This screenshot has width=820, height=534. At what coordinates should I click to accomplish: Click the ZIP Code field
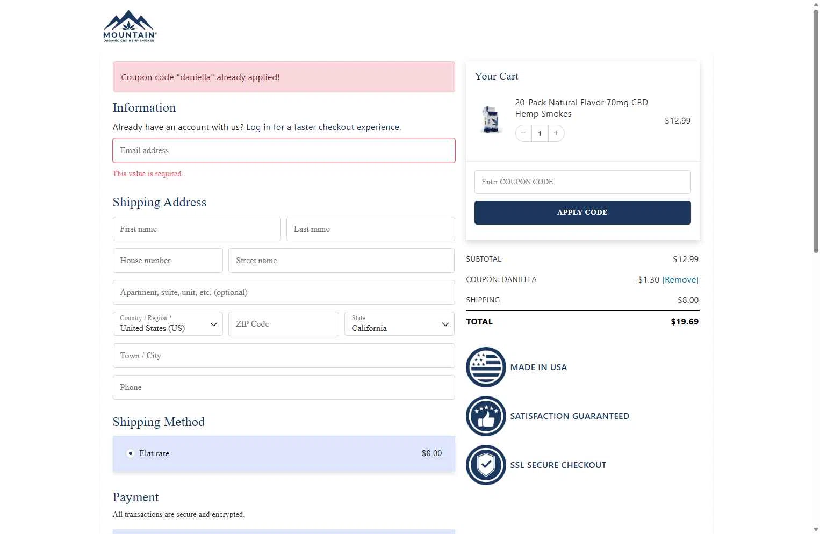click(284, 324)
